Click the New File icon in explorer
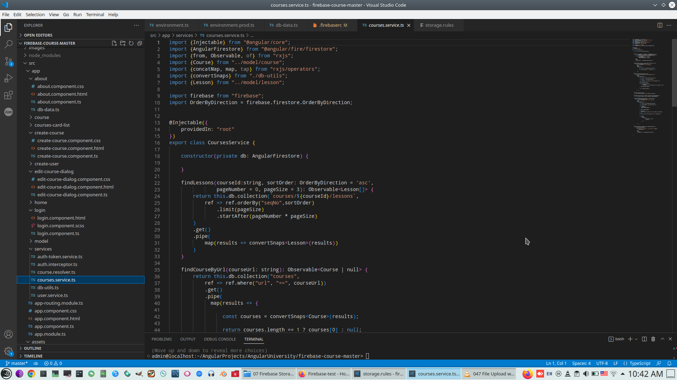The image size is (677, 380). tap(114, 43)
